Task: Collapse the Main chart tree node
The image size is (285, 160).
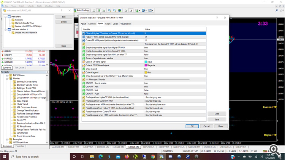Action: [x=5, y=17]
